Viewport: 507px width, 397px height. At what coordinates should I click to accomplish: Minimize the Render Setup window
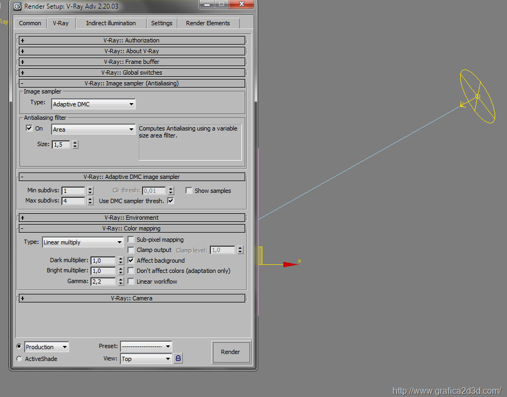pyautogui.click(x=206, y=4)
